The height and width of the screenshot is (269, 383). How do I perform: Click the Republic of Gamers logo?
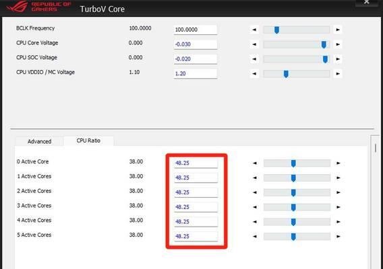(x=38, y=6)
